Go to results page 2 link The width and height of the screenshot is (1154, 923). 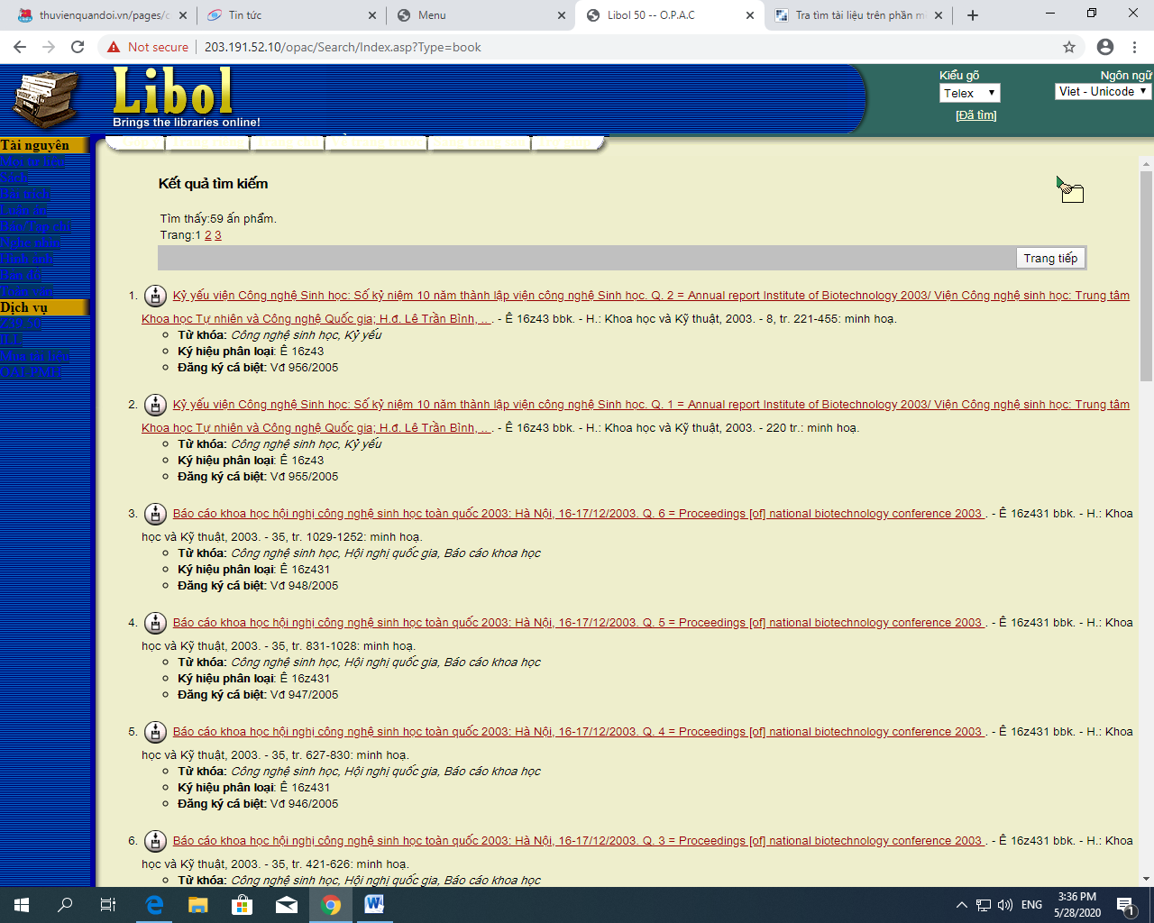click(x=207, y=235)
